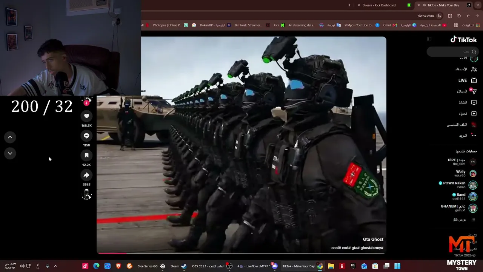Click the TikTok logo to go home
This screenshot has height=272, width=483.
coord(463,40)
